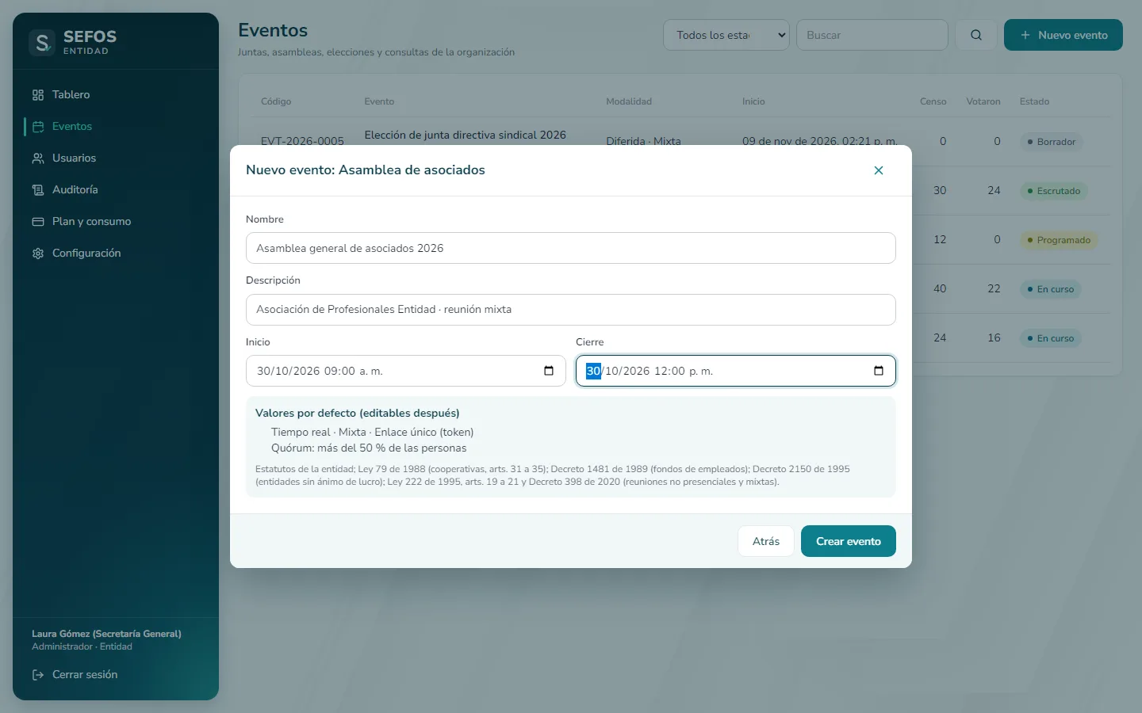This screenshot has width=1142, height=713.
Task: Click the Buscar search field
Action: point(872,35)
